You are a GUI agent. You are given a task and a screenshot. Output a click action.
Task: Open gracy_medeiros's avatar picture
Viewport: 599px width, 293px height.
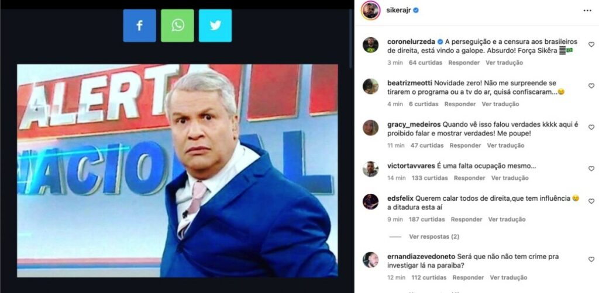(x=370, y=128)
